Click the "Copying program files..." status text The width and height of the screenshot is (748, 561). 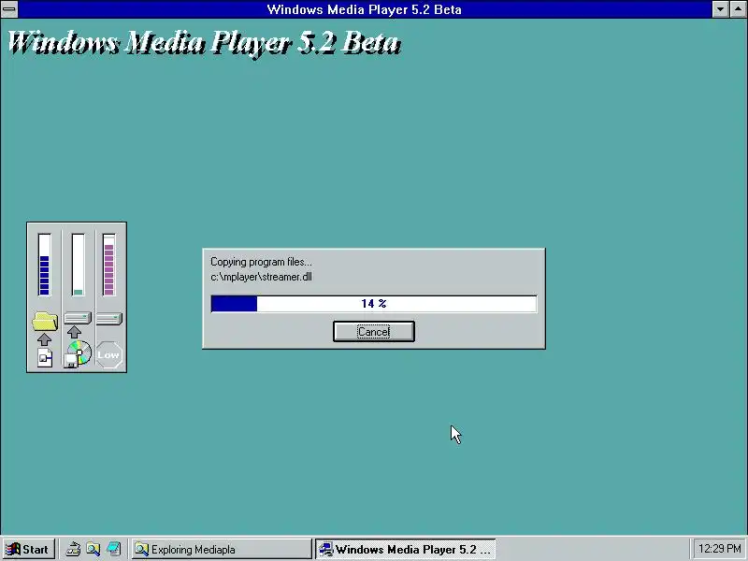pos(261,262)
